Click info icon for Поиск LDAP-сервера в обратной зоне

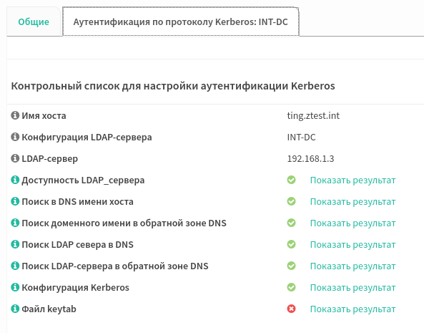15,266
